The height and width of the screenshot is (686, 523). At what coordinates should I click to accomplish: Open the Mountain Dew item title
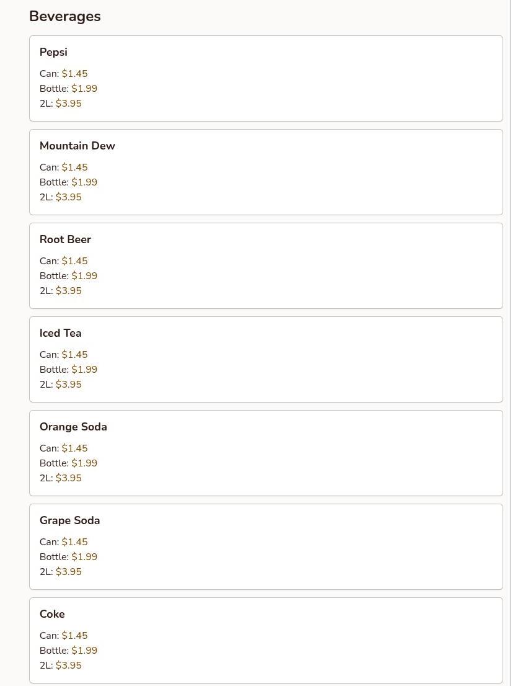(x=77, y=146)
